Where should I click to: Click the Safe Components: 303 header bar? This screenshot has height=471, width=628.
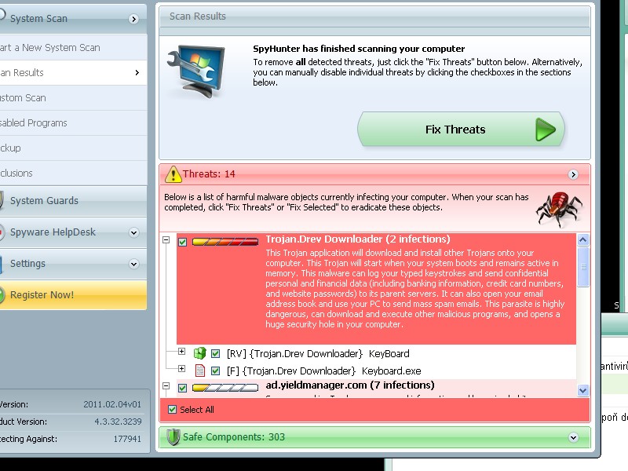point(375,437)
